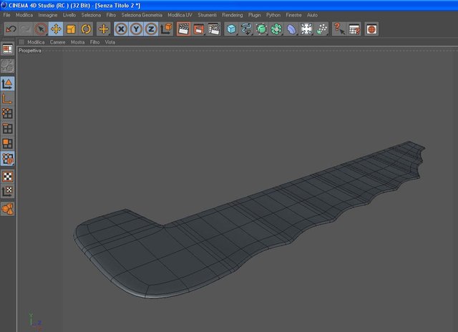Viewport: 458px width, 332px height.
Task: Open the Aiuto menu
Action: (x=312, y=15)
